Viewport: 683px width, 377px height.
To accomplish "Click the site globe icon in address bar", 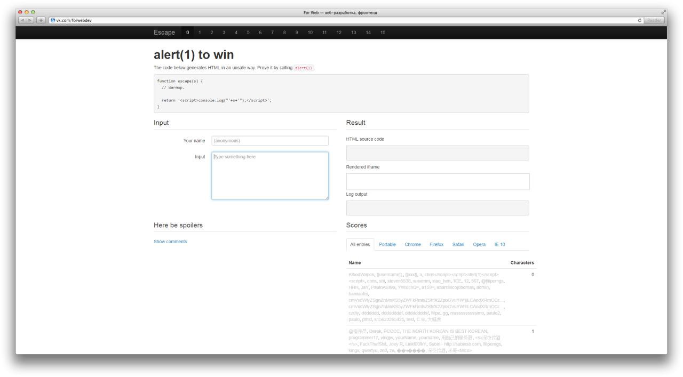I will pyautogui.click(x=53, y=20).
